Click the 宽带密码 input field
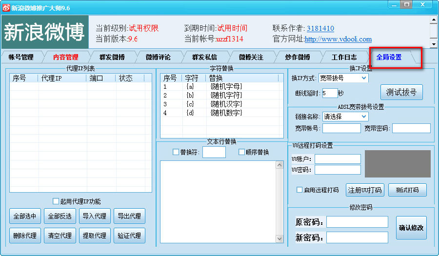 point(411,128)
